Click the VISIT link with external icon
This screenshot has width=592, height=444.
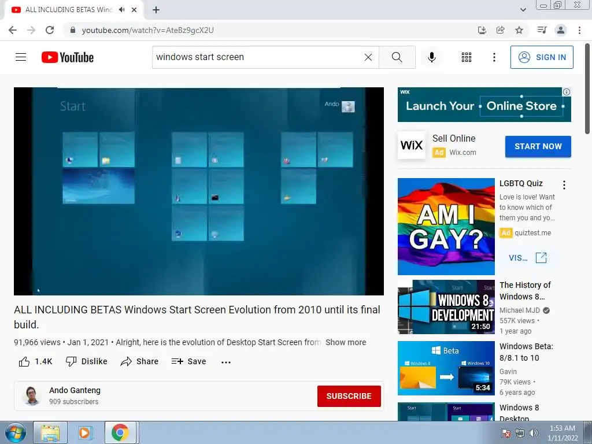(x=527, y=258)
